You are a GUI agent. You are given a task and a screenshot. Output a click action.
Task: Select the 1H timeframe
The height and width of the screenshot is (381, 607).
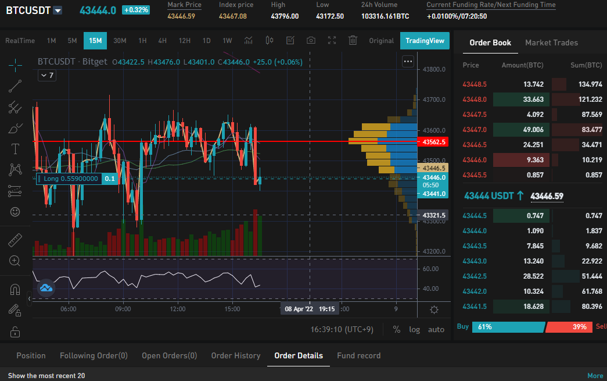(142, 41)
